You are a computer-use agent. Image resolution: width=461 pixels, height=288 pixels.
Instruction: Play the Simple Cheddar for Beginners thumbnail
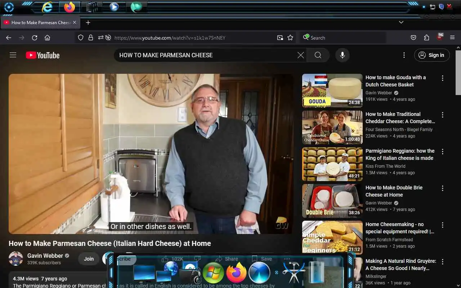point(332,238)
